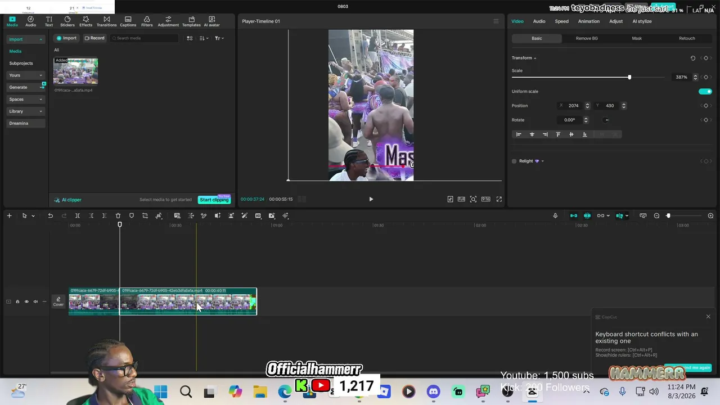Expand the Generate sidebar section
This screenshot has height=405, width=720.
[40, 87]
